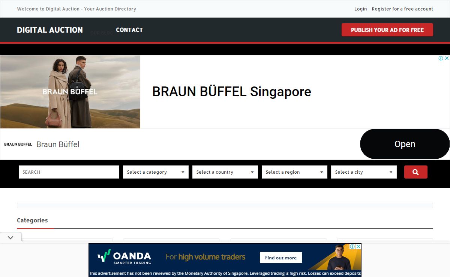Click the Monetary Authority disclaimer text

[x=225, y=274]
